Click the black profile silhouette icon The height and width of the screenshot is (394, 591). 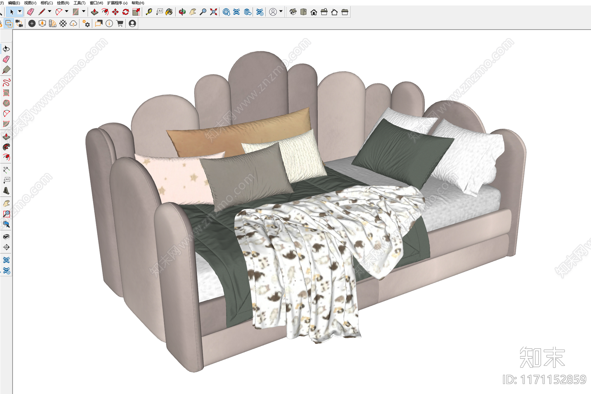132,24
